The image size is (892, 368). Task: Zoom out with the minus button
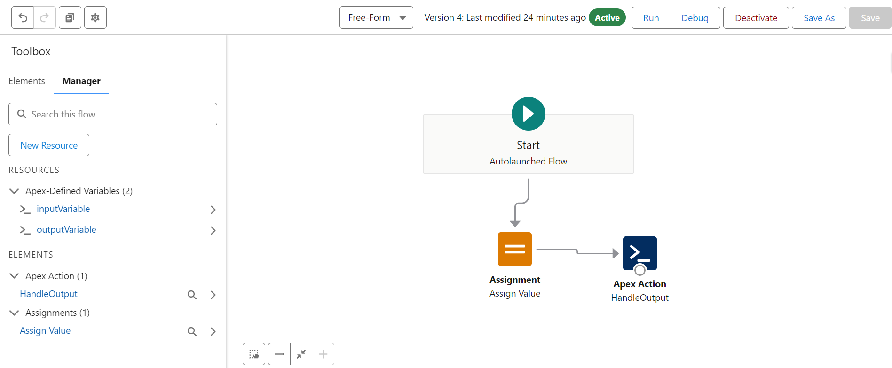[279, 354]
